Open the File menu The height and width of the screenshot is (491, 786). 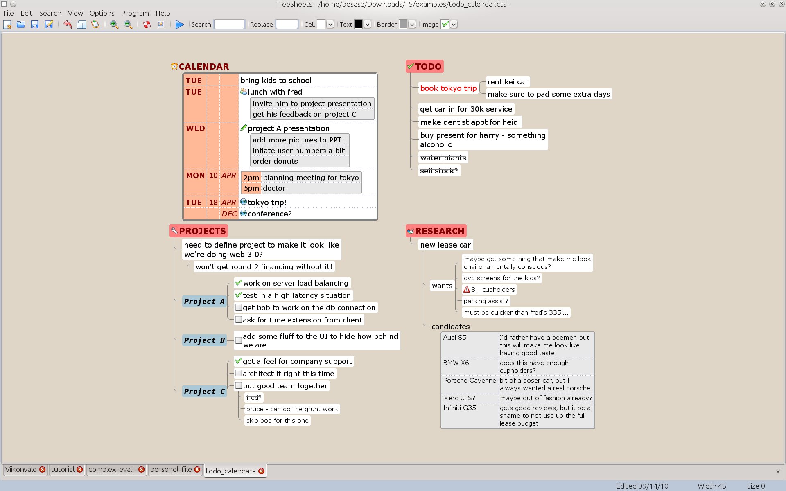[8, 13]
